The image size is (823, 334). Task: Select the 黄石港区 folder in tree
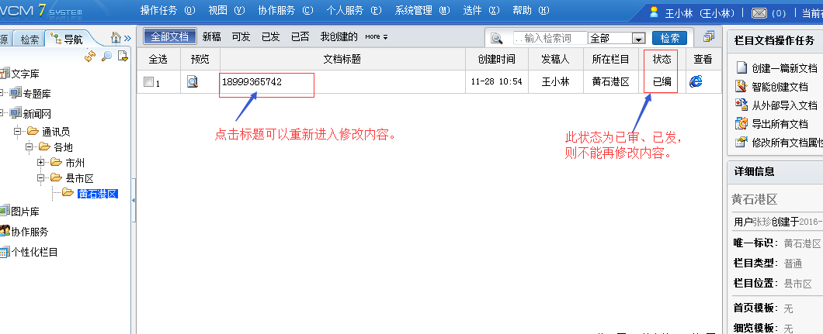pyautogui.click(x=98, y=193)
